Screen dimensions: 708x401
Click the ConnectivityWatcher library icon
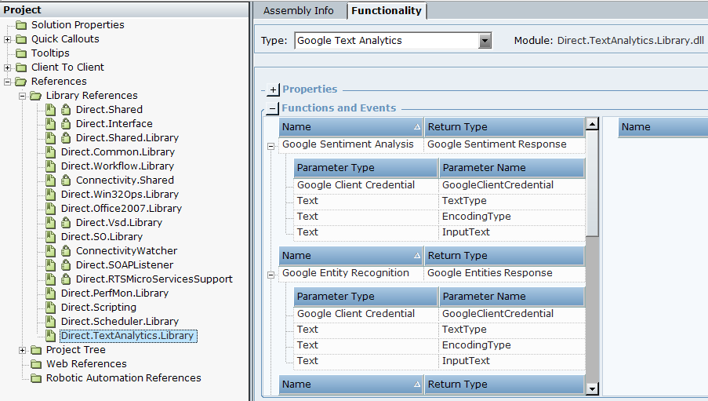[x=50, y=251]
